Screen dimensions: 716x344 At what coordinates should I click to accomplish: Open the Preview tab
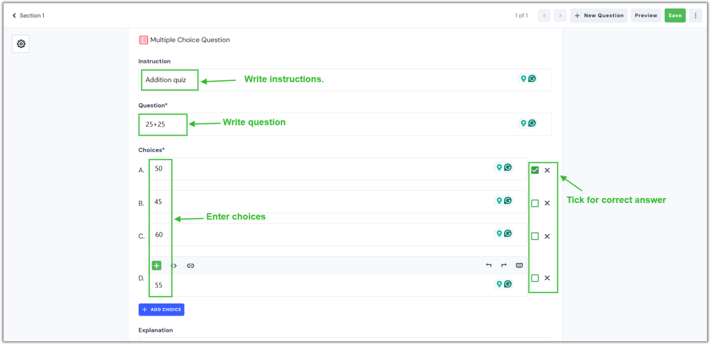646,15
